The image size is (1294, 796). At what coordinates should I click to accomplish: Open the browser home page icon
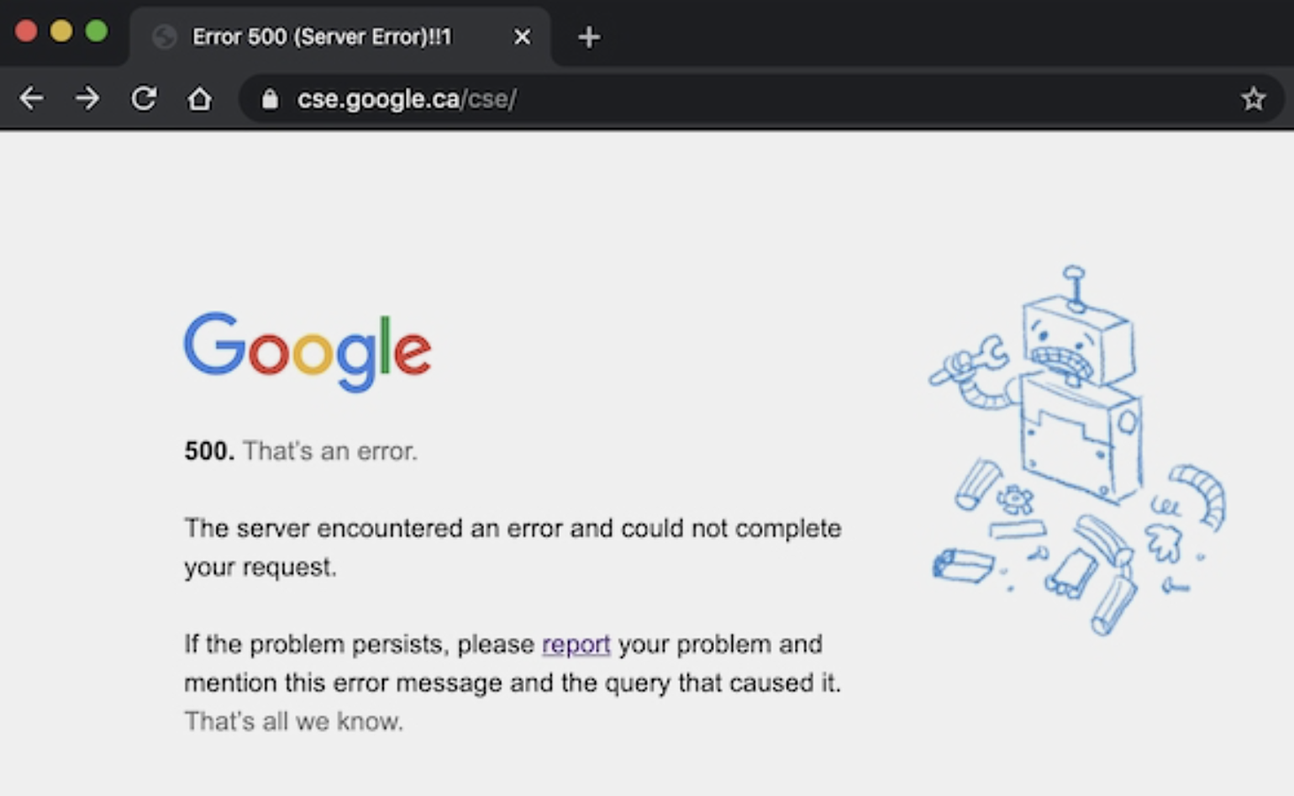199,98
